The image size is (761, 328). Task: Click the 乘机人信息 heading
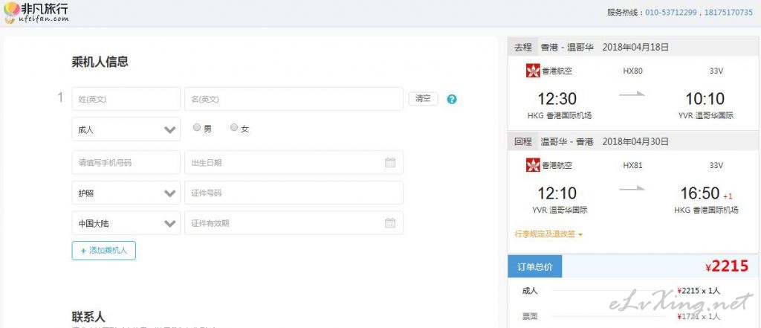coord(100,62)
